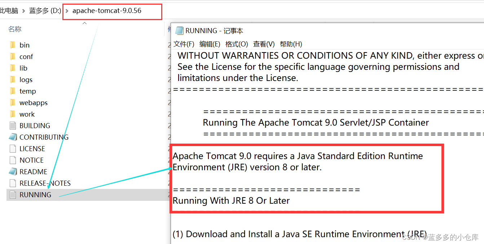This screenshot has height=244, width=484.
Task: Click the conf folder icon
Action: [x=13, y=57]
